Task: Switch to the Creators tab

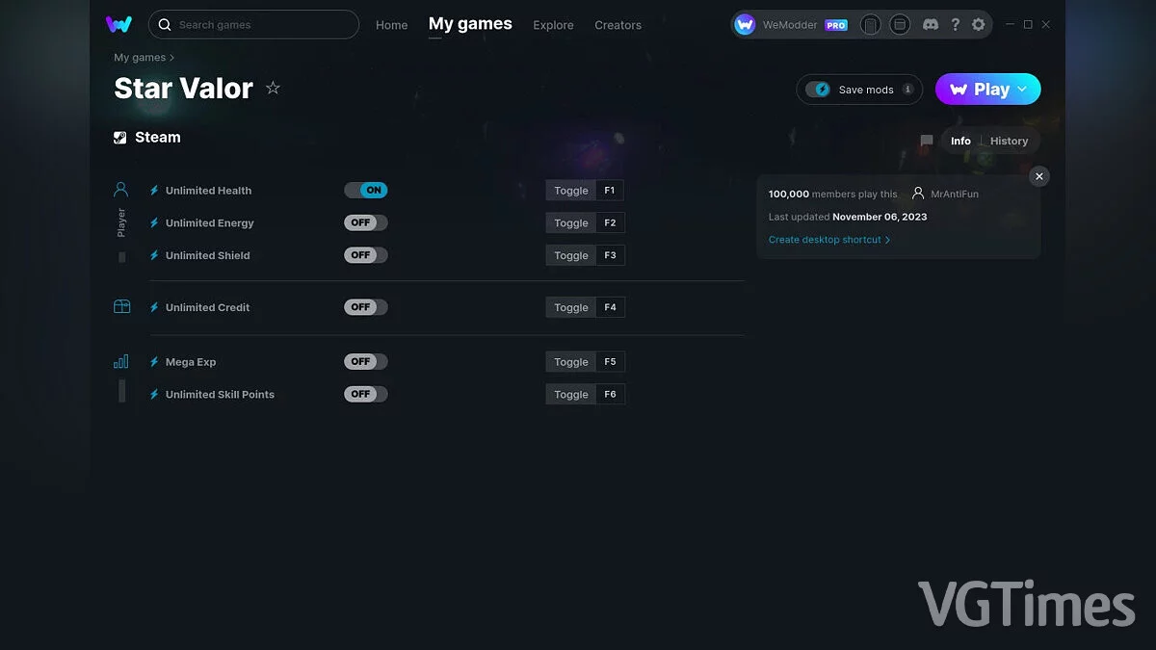Action: tap(617, 25)
